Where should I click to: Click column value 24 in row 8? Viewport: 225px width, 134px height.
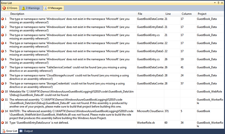pyautogui.click(x=182, y=75)
